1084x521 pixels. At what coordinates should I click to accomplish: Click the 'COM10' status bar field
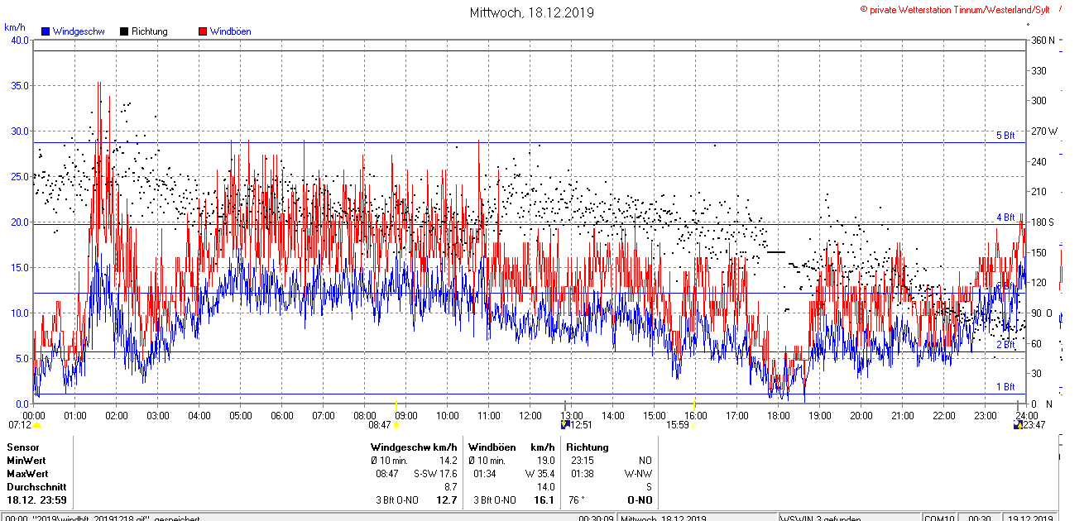click(x=939, y=519)
